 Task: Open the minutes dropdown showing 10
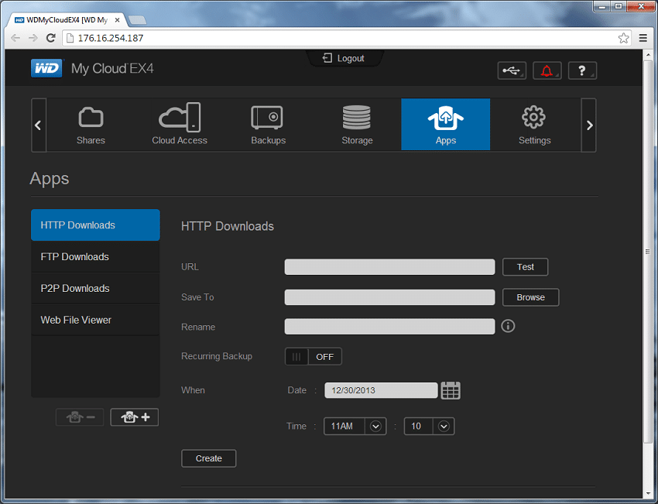429,427
